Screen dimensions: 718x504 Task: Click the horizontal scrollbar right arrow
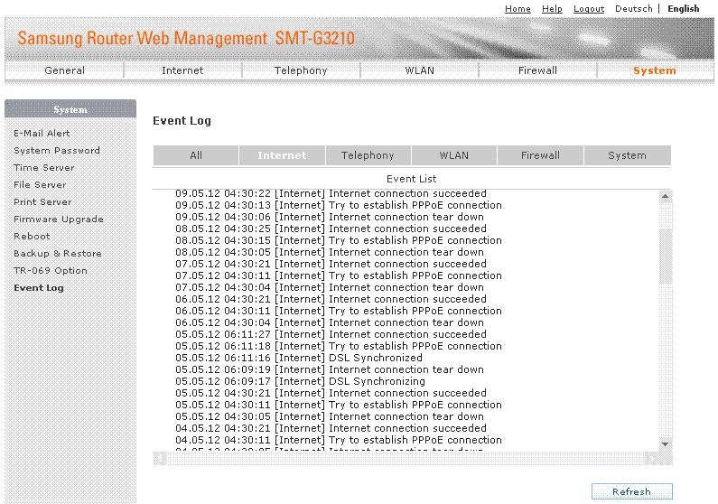coord(651,458)
